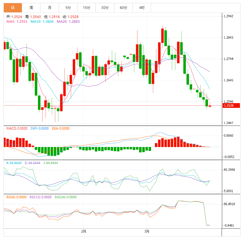Click the MACD:0.0000 indicator label

pos(17,129)
